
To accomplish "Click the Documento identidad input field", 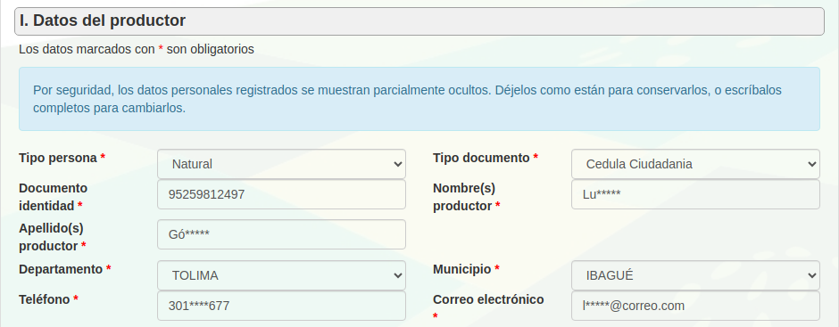I will (x=281, y=194).
